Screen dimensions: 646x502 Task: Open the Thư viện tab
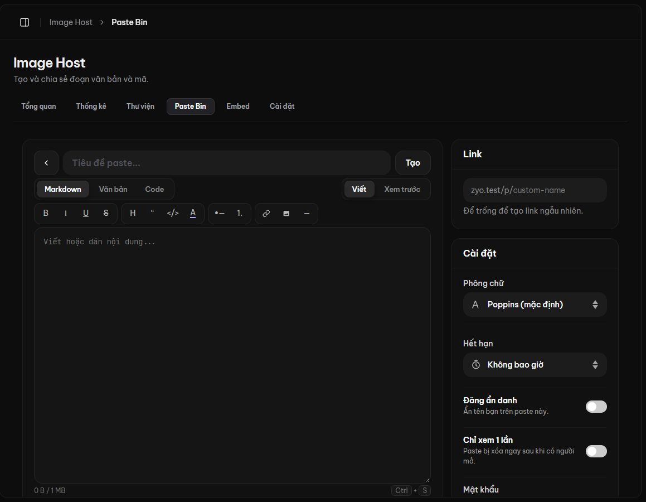tap(140, 107)
